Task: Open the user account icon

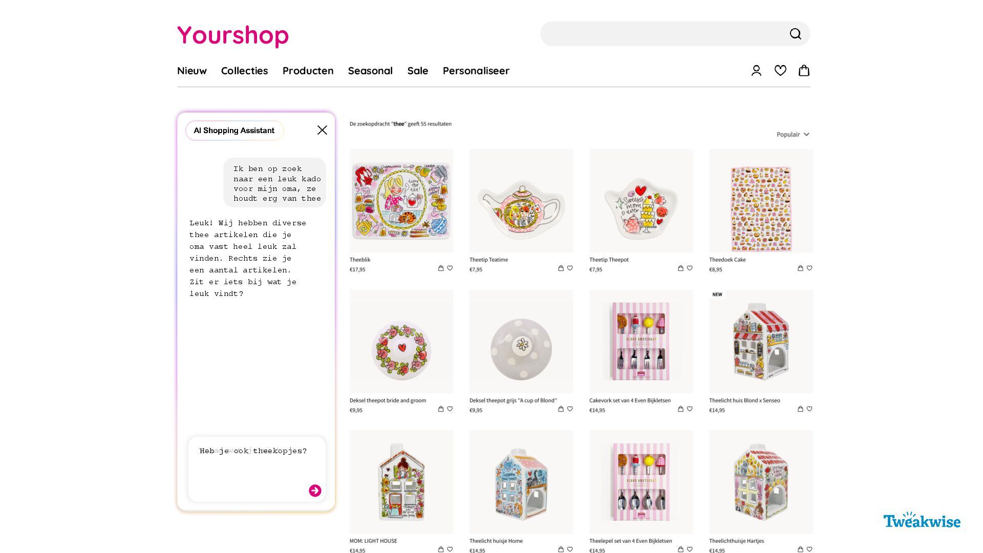Action: [x=756, y=71]
